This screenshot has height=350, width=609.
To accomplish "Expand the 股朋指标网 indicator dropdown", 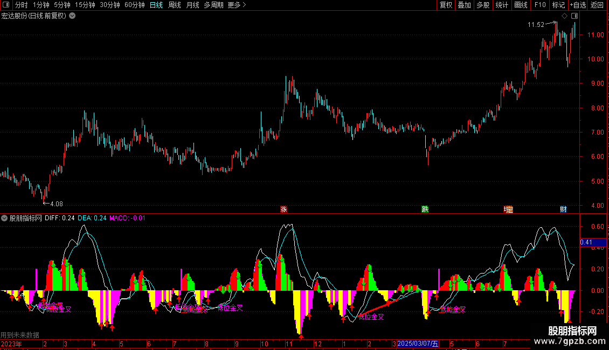I will [x=4, y=218].
